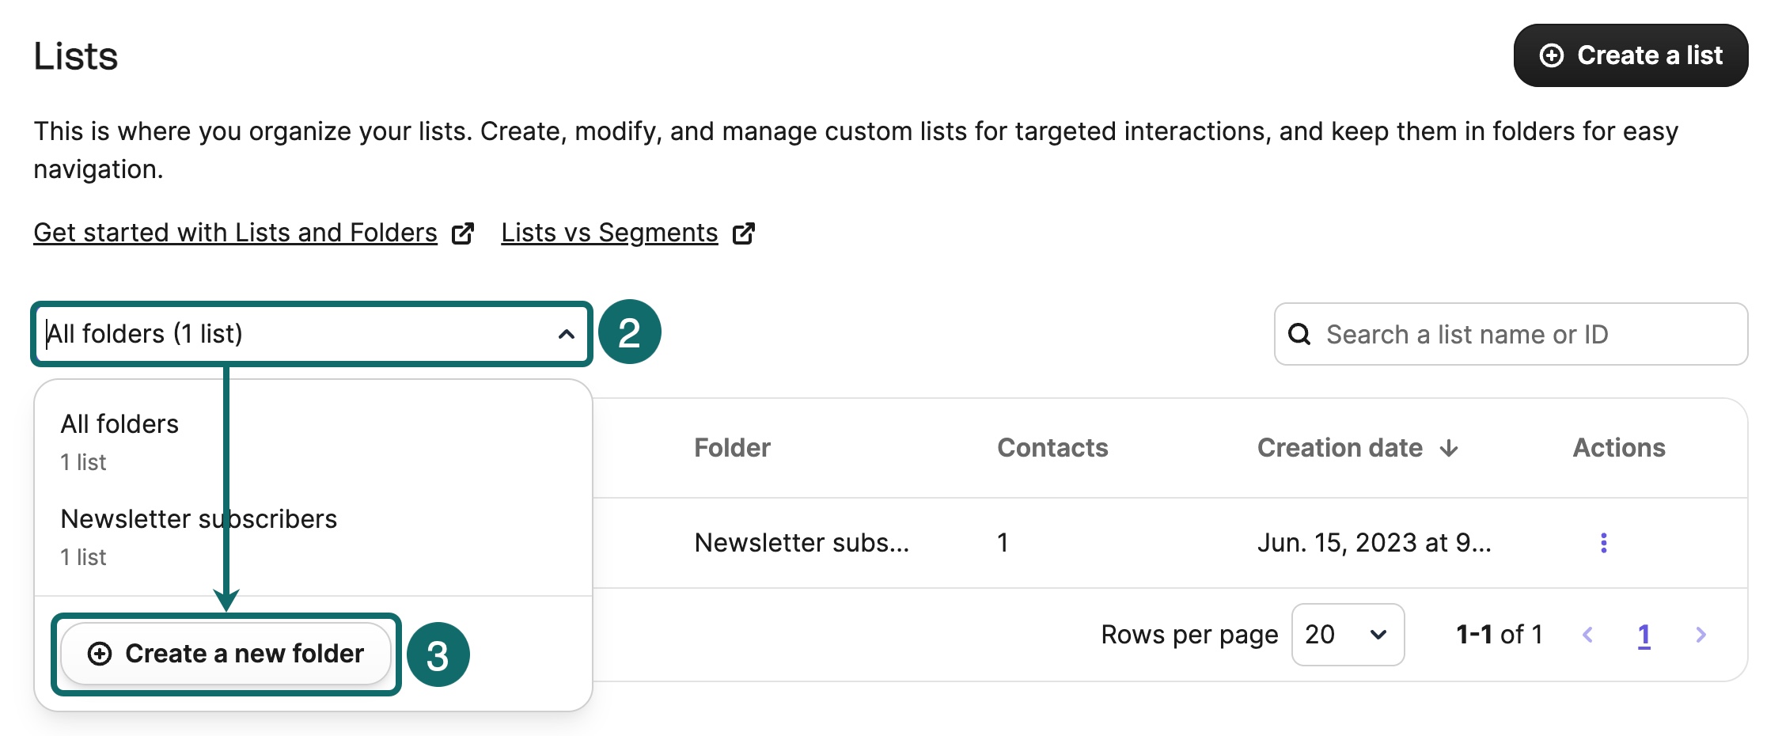Select Newsletter subscribers folder option
1782x736 pixels.
pyautogui.click(x=199, y=535)
